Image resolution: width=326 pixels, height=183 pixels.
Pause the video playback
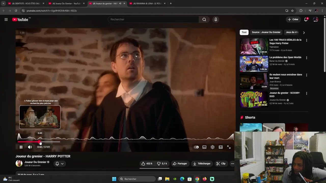pos(21,147)
